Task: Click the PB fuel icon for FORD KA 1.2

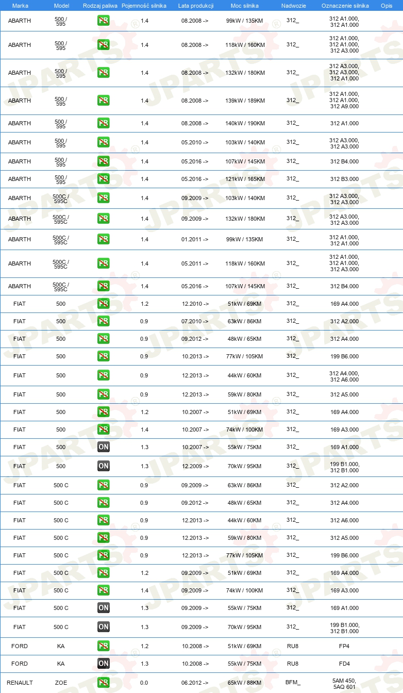Action: [104, 646]
